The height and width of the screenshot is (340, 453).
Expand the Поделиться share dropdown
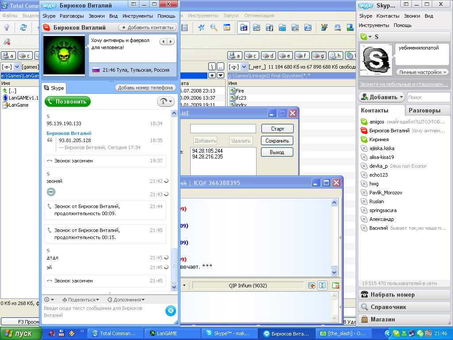coord(81,300)
